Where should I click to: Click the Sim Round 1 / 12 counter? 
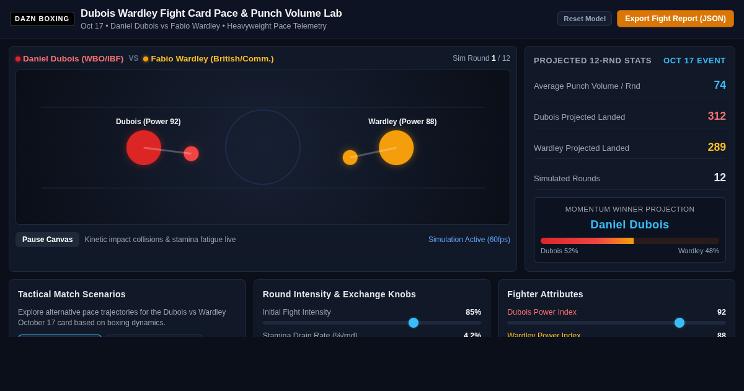tap(481, 58)
